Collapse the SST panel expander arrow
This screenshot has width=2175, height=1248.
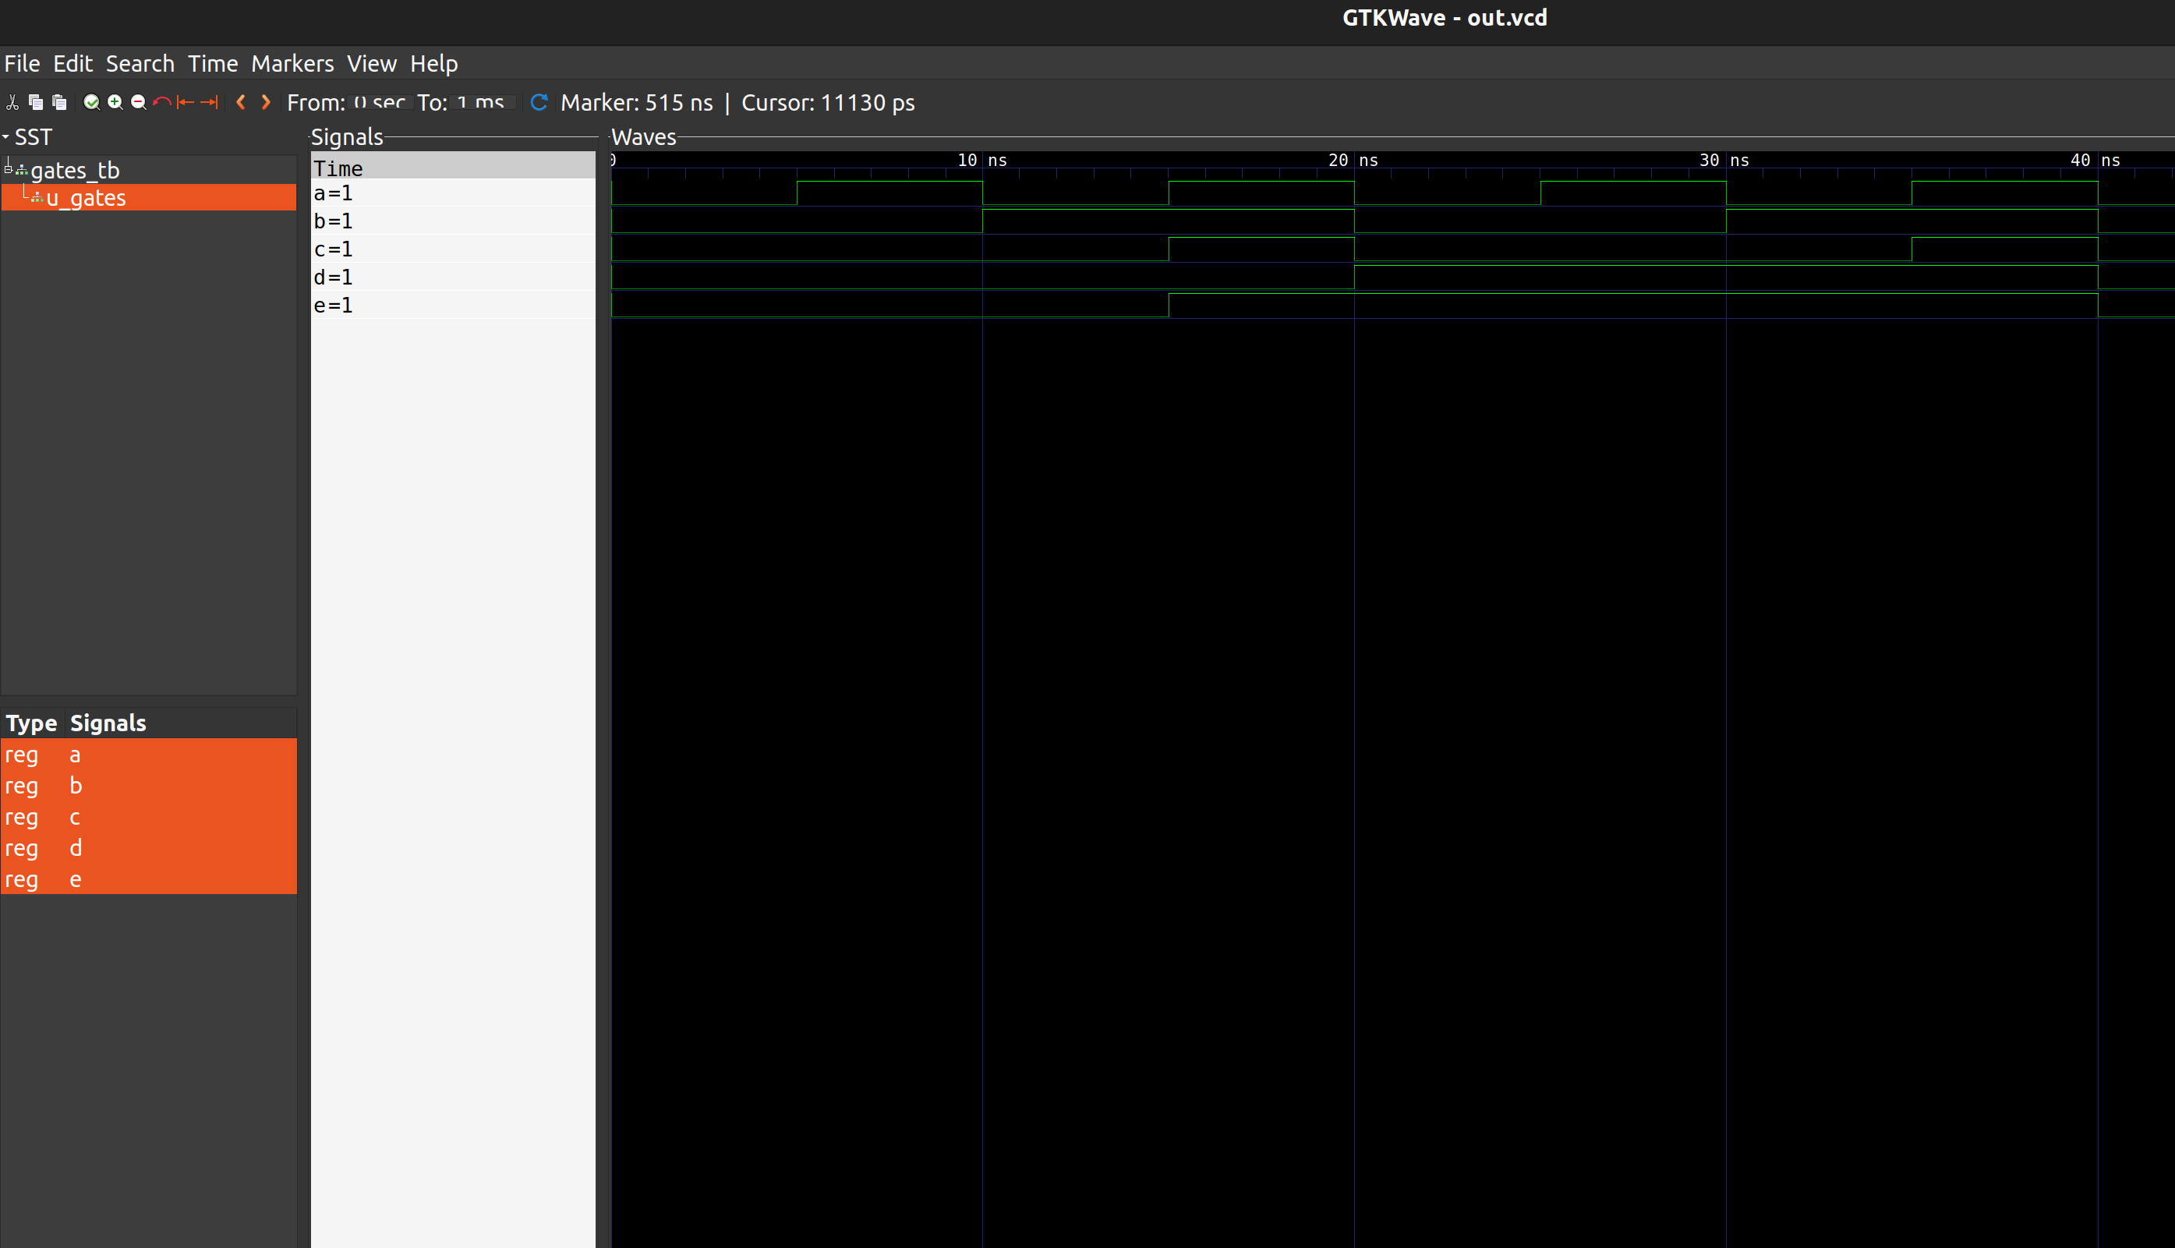click(x=6, y=137)
